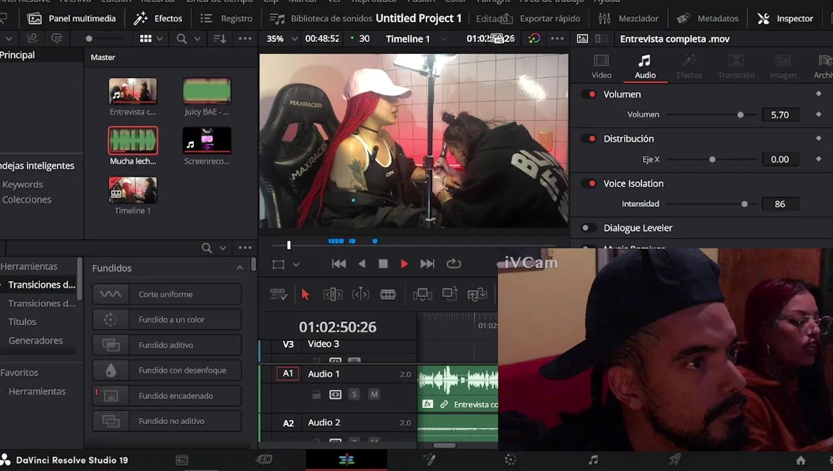Open the thumbnail view mode dropdown arrow
833x471 pixels.
160,39
